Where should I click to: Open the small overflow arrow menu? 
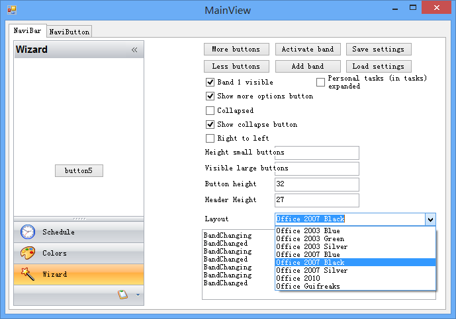[138, 295]
